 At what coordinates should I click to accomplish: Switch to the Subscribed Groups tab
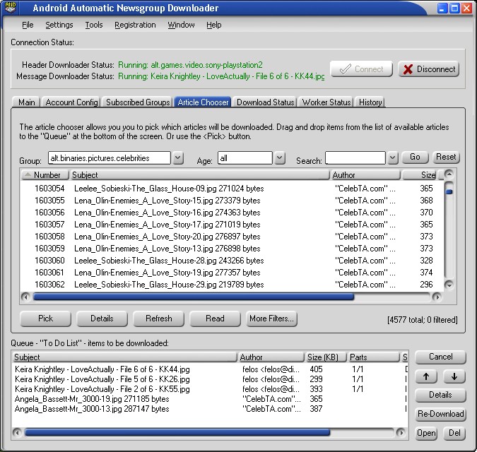tap(138, 102)
